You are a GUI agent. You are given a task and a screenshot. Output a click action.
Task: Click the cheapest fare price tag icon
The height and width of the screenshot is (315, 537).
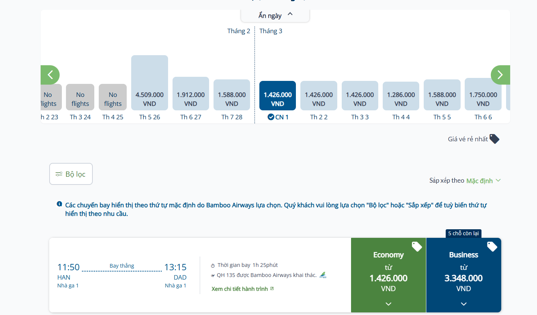pyautogui.click(x=494, y=139)
